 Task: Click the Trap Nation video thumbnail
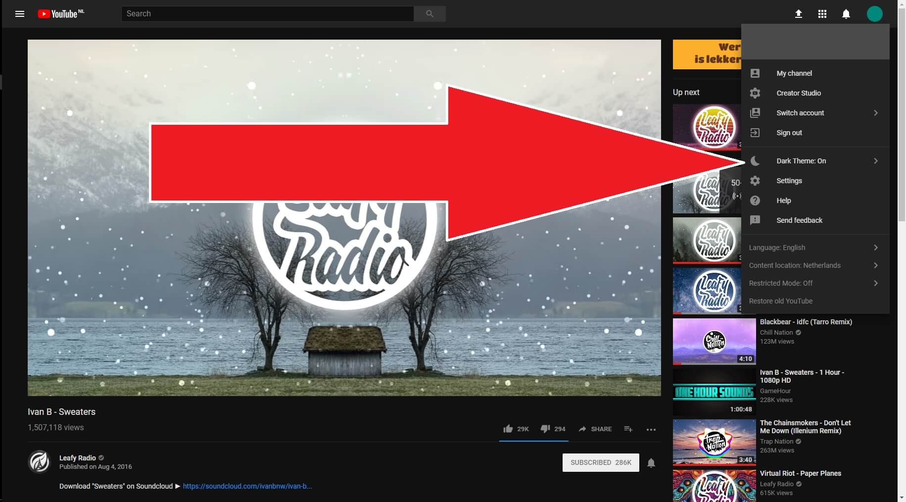click(x=715, y=443)
